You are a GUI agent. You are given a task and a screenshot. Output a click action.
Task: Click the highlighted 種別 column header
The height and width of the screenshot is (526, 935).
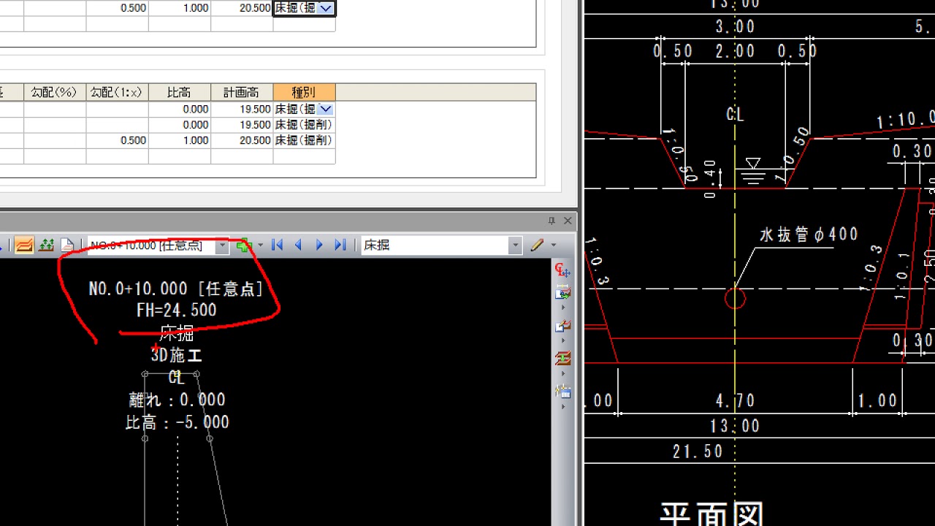click(x=305, y=93)
